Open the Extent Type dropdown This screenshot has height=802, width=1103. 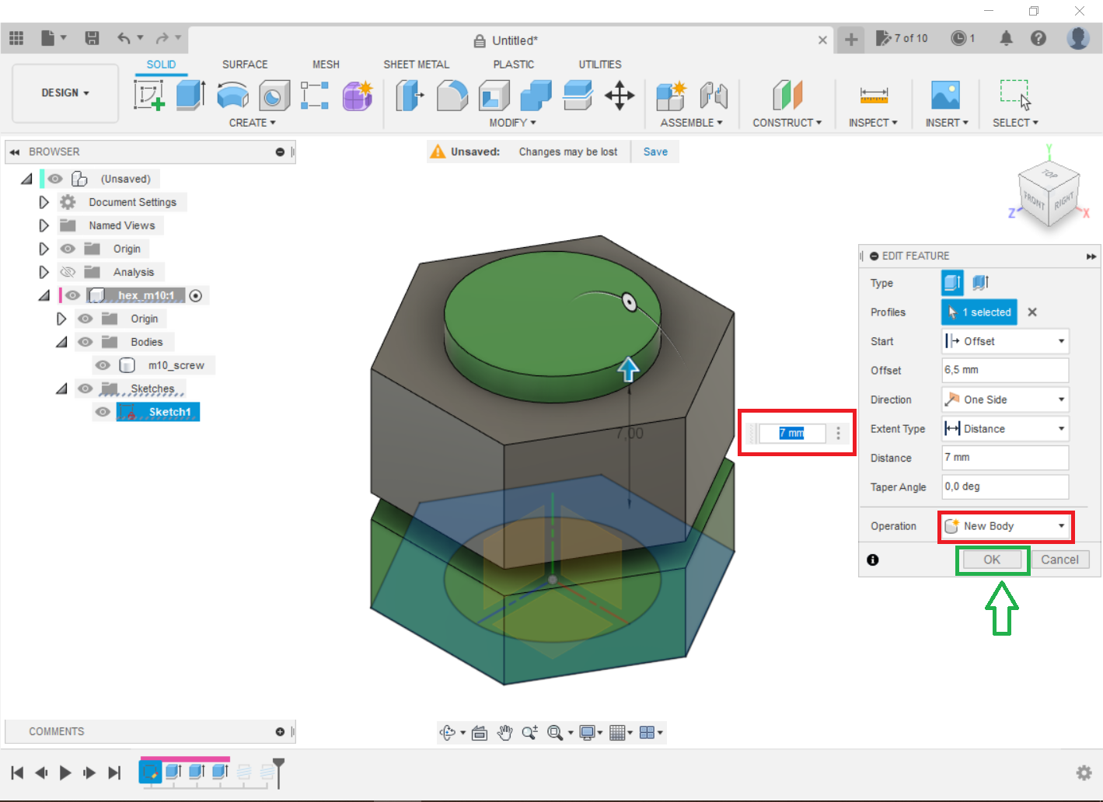click(x=1005, y=429)
